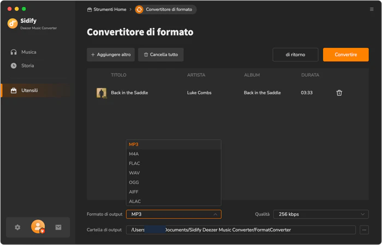Click the headphones icon beside Musica

pyautogui.click(x=14, y=52)
